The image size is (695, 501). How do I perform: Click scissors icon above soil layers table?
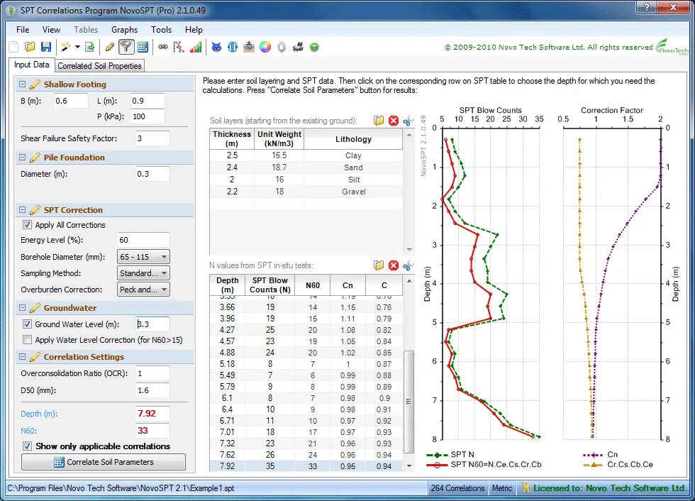[x=408, y=121]
